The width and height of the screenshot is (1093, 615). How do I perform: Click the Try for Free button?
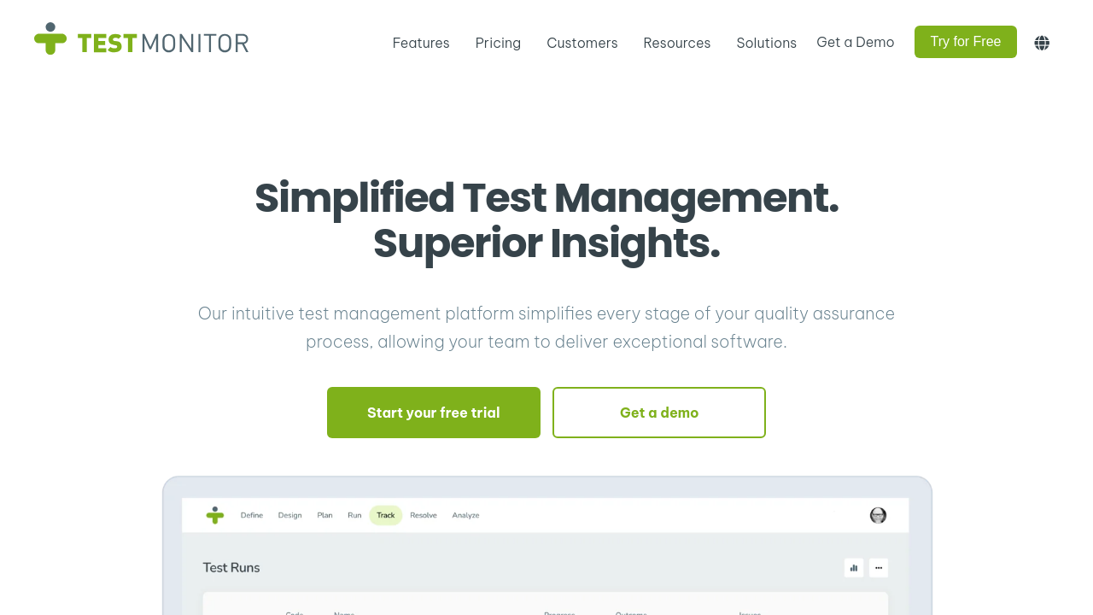coord(966,42)
